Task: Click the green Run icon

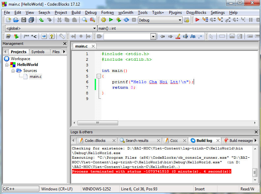Action: tap(111, 20)
